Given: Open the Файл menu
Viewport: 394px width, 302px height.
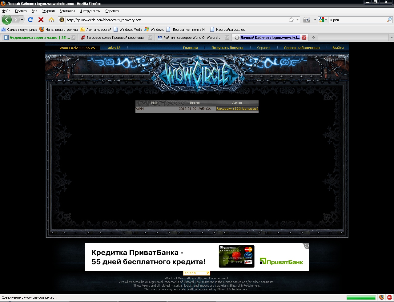Looking at the screenshot, I should point(6,11).
